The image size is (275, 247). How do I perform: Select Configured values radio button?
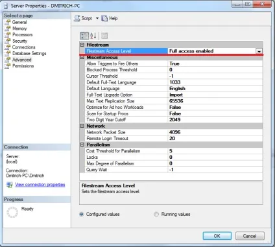(82, 214)
